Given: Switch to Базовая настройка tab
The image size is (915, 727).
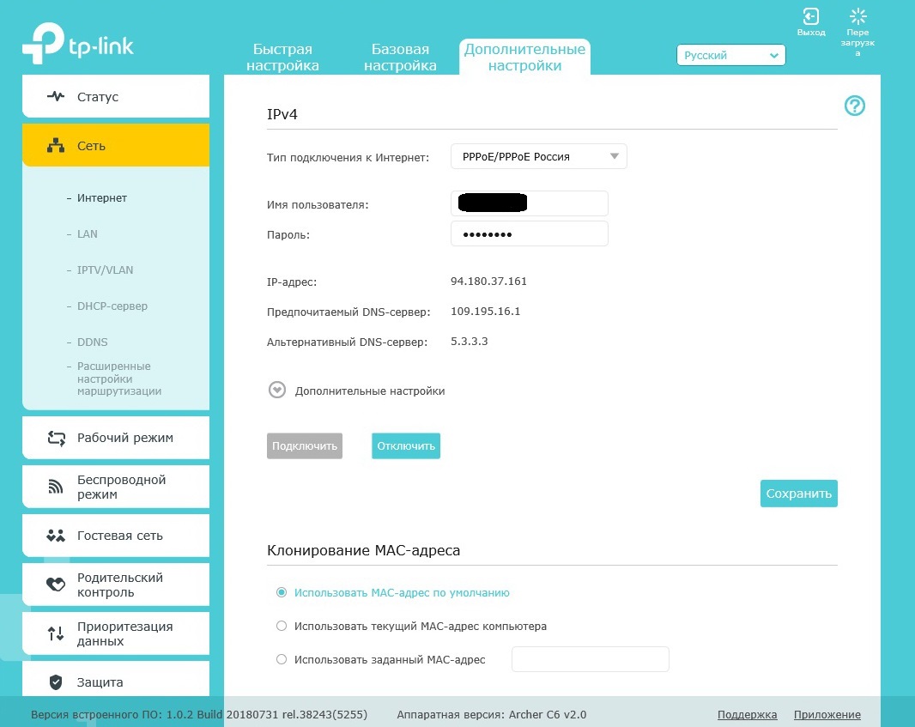Looking at the screenshot, I should coord(400,58).
